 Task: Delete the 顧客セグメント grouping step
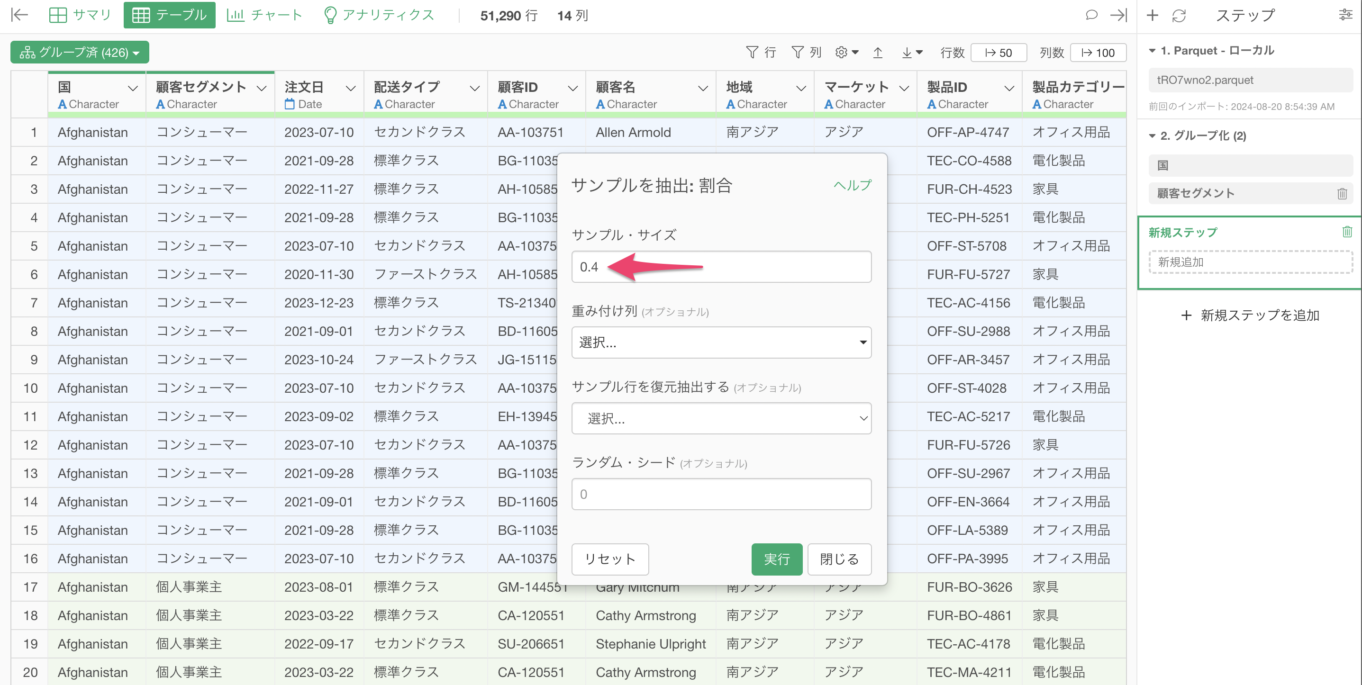tap(1342, 193)
